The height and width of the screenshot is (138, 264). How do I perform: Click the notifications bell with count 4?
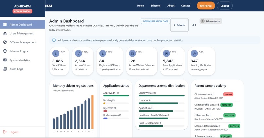pyautogui.click(x=194, y=25)
